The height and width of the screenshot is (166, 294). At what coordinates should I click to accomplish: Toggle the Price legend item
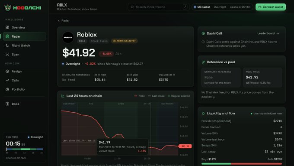click(140, 96)
